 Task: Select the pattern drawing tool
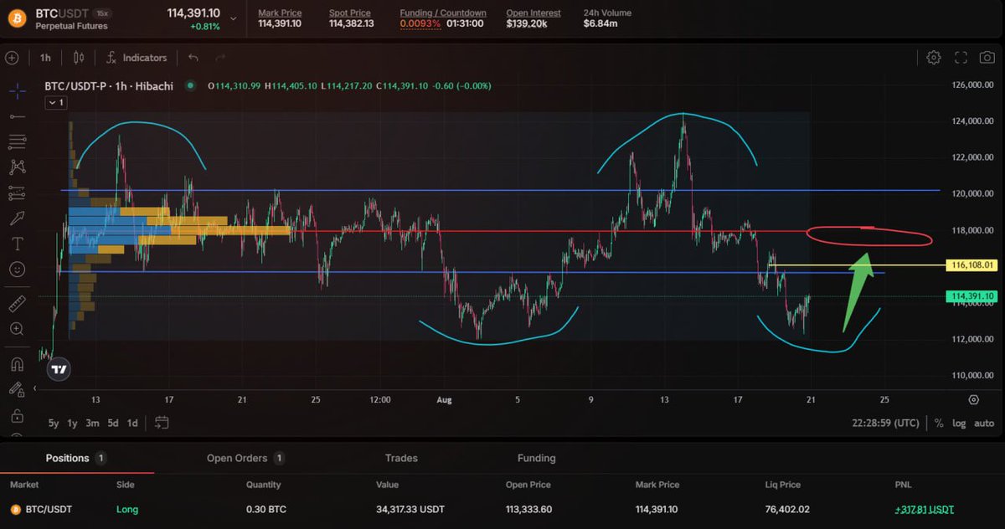coord(17,167)
